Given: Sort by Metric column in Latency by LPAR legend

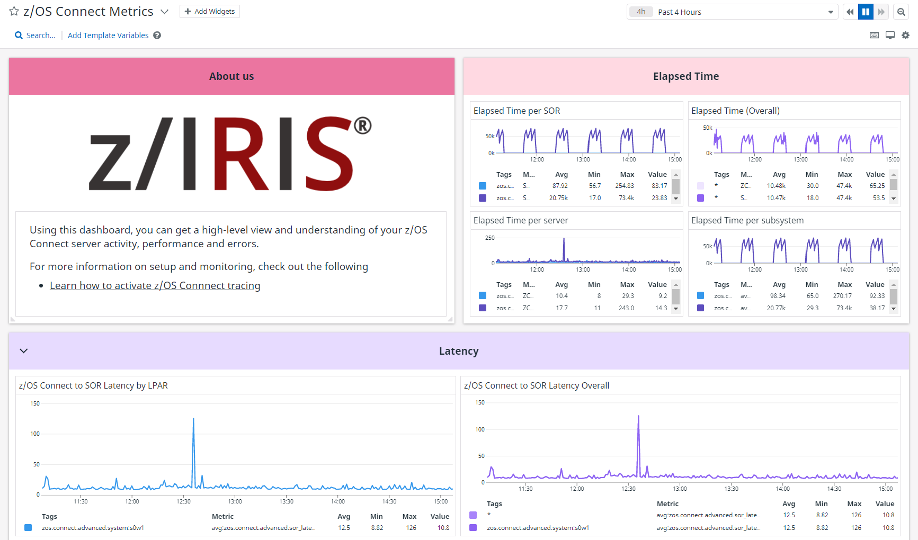Looking at the screenshot, I should click(x=222, y=516).
